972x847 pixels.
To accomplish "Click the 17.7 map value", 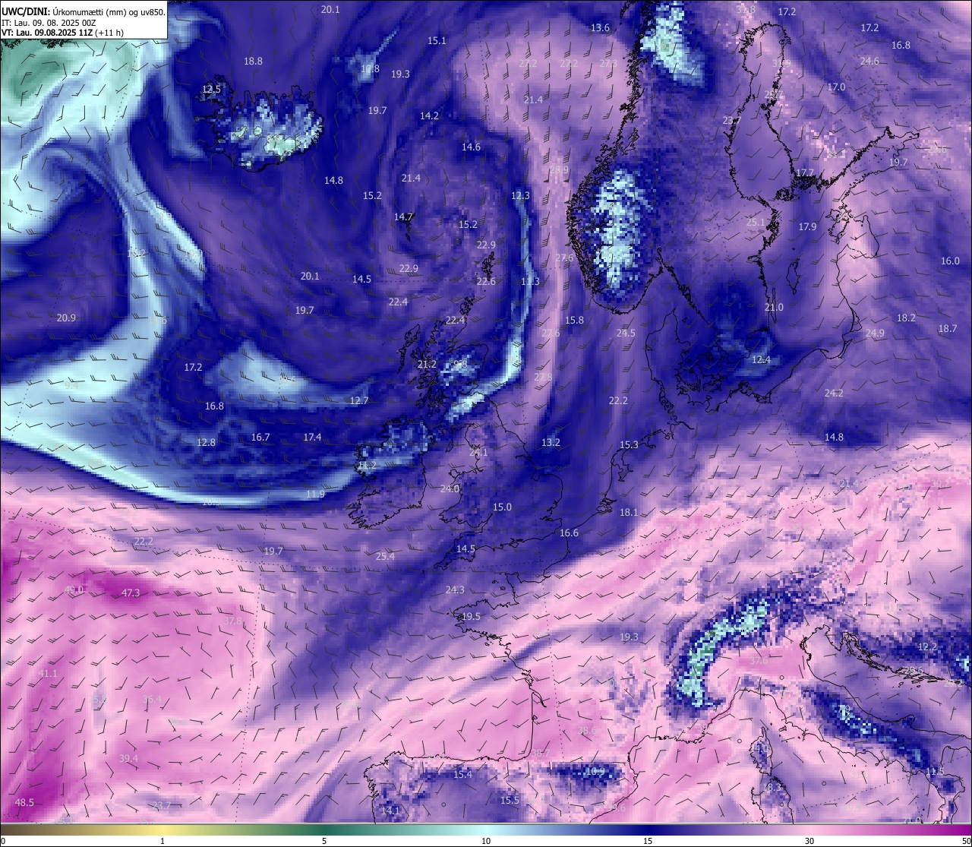I will [805, 172].
